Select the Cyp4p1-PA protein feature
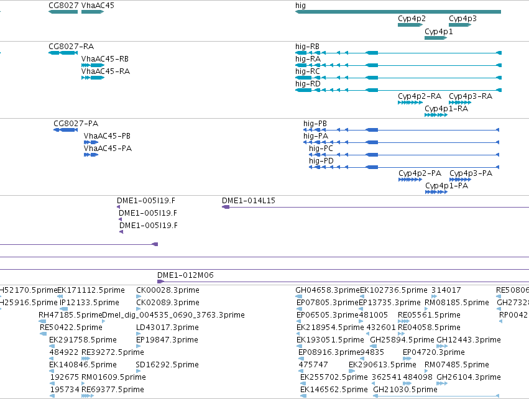Viewport: 529px width, 399px height. (x=446, y=186)
